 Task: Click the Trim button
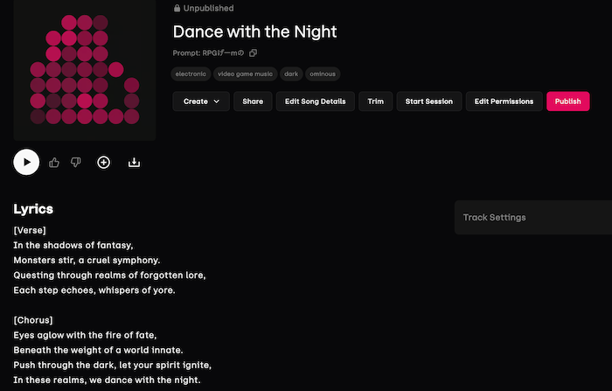(x=375, y=101)
